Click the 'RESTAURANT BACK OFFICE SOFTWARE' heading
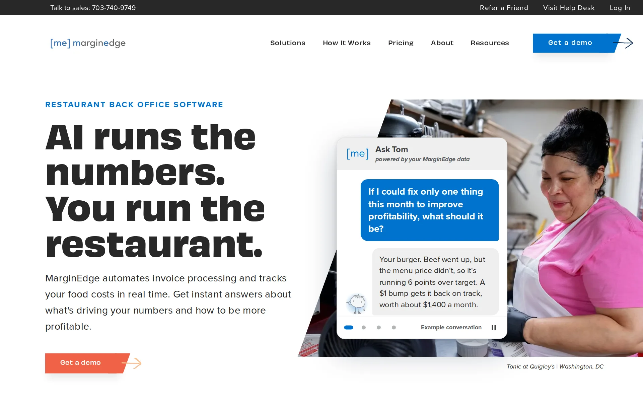The image size is (643, 402). coord(134,105)
